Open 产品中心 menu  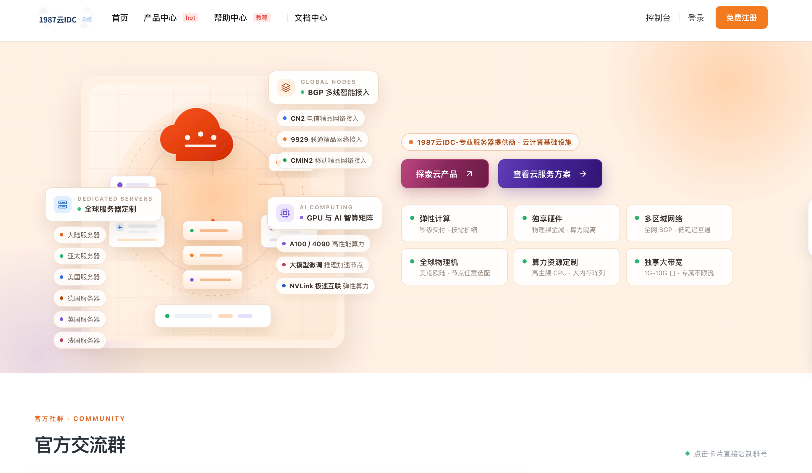click(160, 18)
